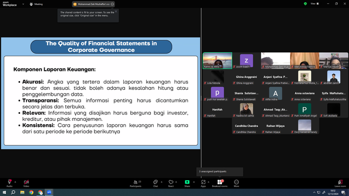This screenshot has height=196, width=349.
Task: Toggle the Video camera button
Action: click(x=26, y=183)
